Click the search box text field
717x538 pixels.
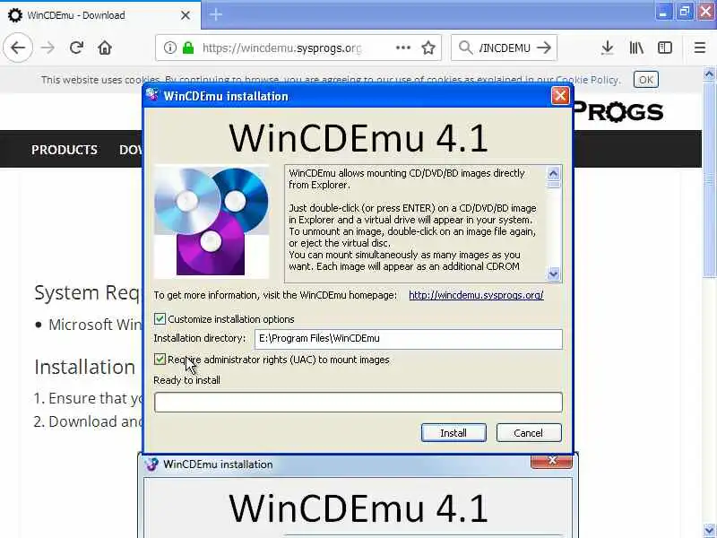pos(505,48)
